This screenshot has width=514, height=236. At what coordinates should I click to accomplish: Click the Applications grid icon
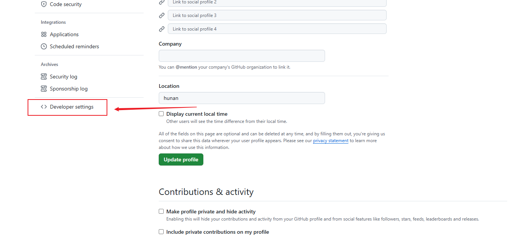(x=44, y=34)
